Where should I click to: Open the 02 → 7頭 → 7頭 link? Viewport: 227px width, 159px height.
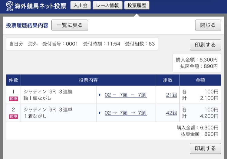pos(126,113)
